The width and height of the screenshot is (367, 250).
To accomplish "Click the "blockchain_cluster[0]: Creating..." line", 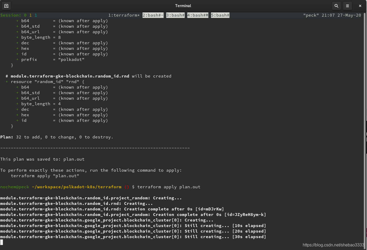I will click(x=107, y=220).
